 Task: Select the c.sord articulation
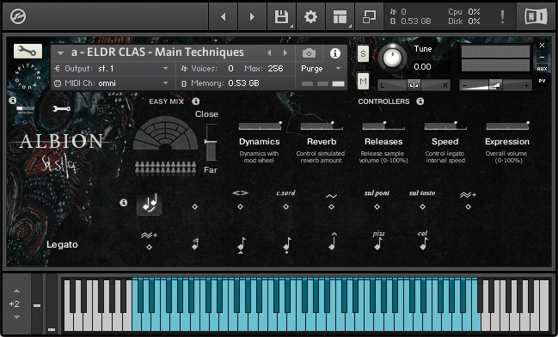285,199
